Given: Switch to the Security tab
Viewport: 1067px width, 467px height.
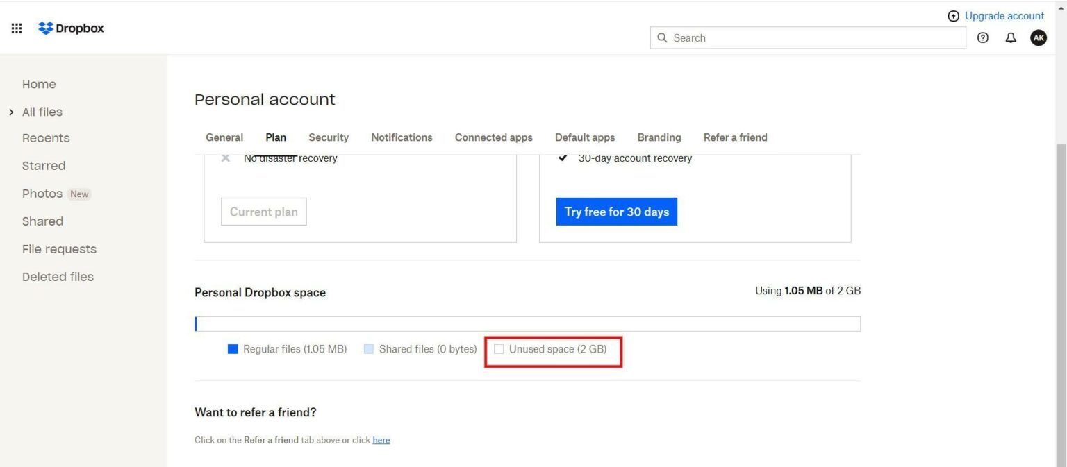Looking at the screenshot, I should click(328, 137).
